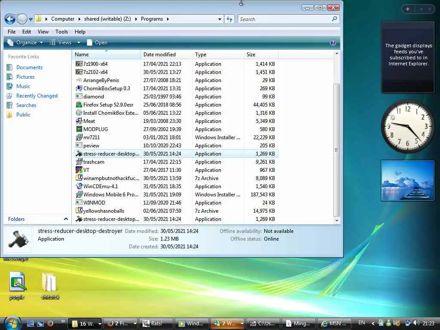Open Music favorite link
The height and width of the screenshot is (330, 440).
(23, 86)
